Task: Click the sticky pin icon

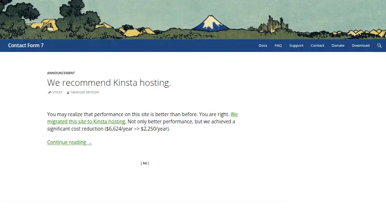Action: 49,93
